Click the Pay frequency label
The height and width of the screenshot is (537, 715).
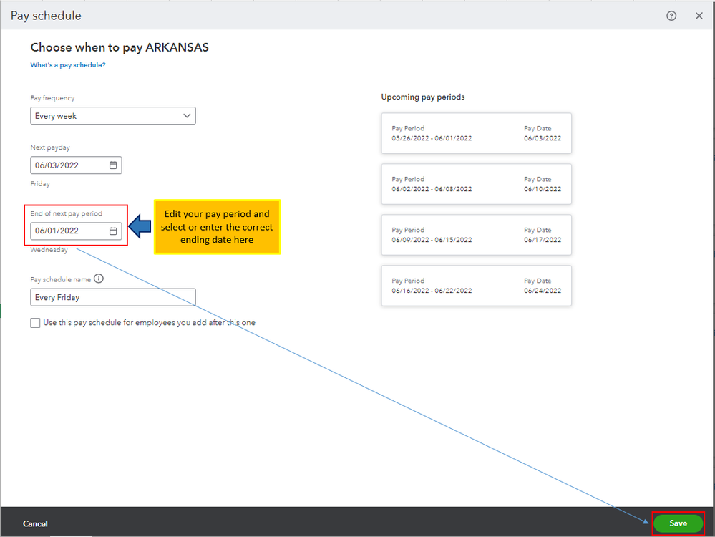(52, 98)
